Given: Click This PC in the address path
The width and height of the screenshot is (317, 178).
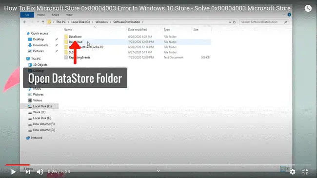Looking at the screenshot, I should point(61,22).
